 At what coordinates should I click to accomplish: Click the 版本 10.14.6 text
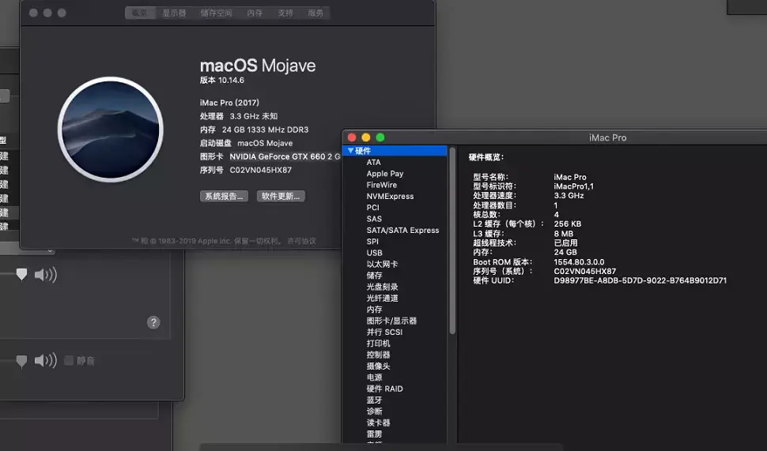coord(221,80)
